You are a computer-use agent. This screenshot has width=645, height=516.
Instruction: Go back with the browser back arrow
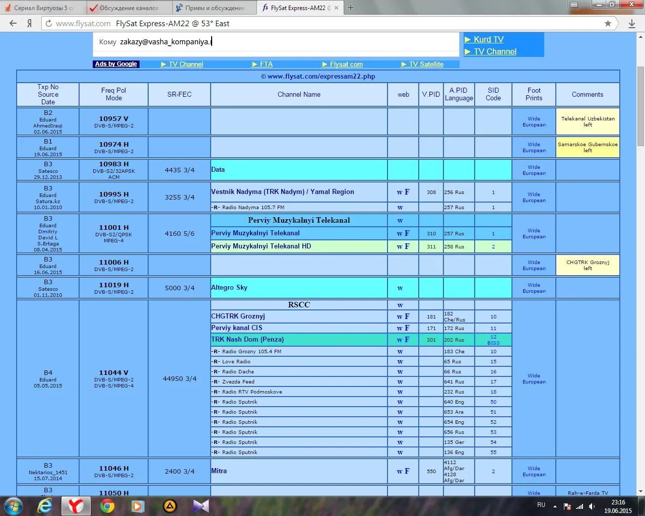point(13,23)
